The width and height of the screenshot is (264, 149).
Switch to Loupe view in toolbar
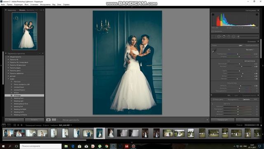pos(48,120)
